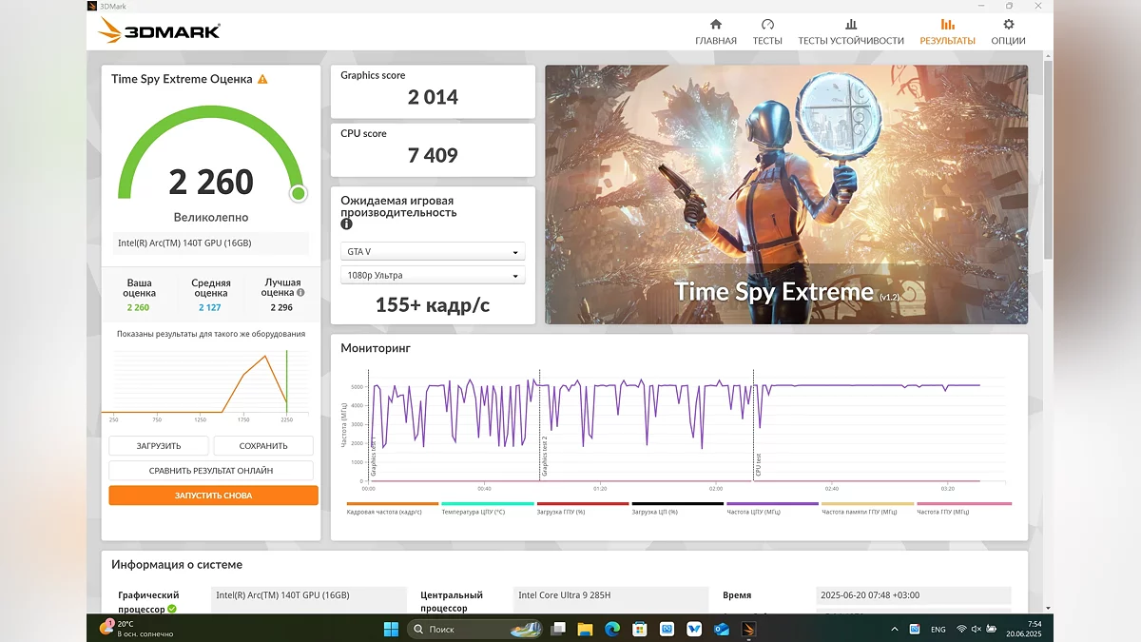Click the green check beside Графический процессор
The width and height of the screenshot is (1141, 642).
172,609
